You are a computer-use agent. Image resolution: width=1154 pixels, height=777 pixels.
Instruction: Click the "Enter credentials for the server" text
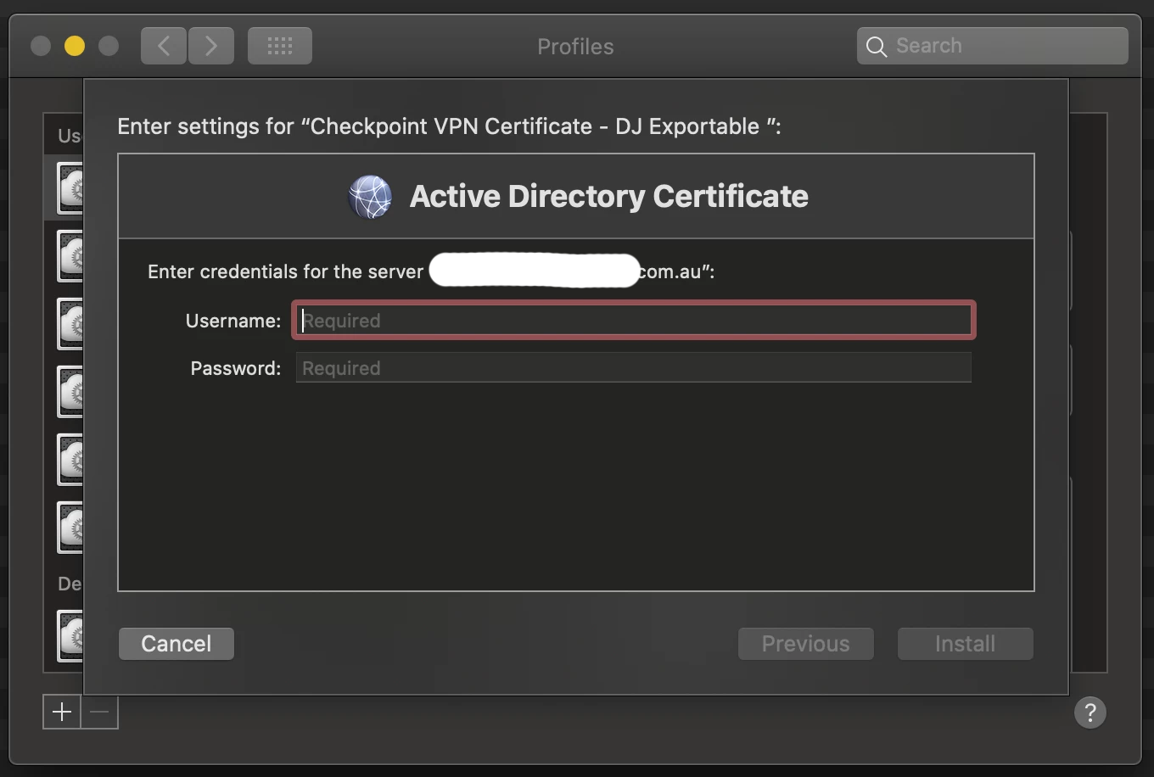tap(285, 271)
